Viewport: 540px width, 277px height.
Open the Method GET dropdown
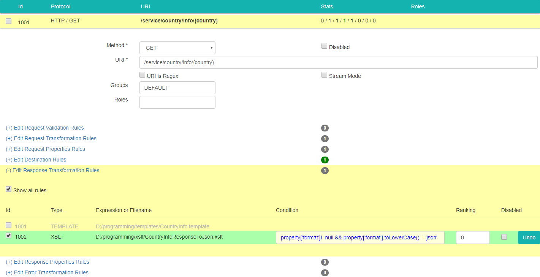(177, 48)
